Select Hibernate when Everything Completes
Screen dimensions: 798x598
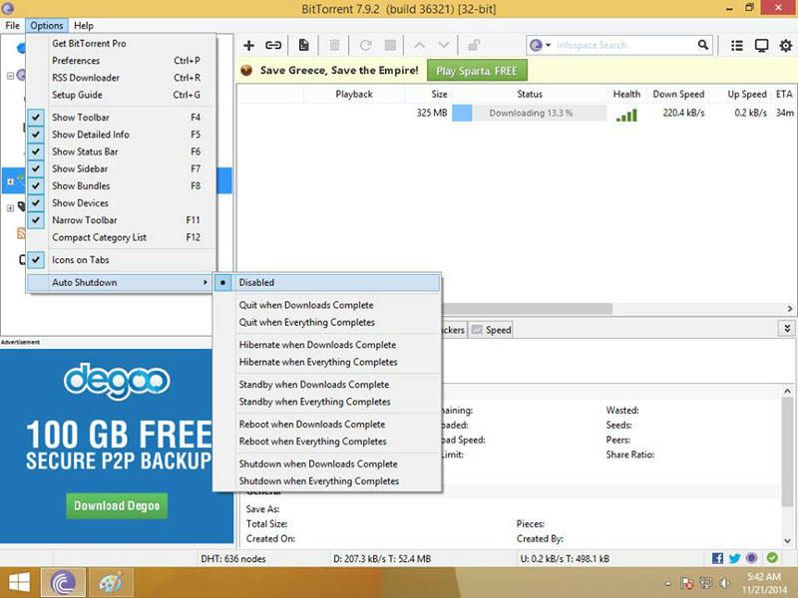(327, 362)
